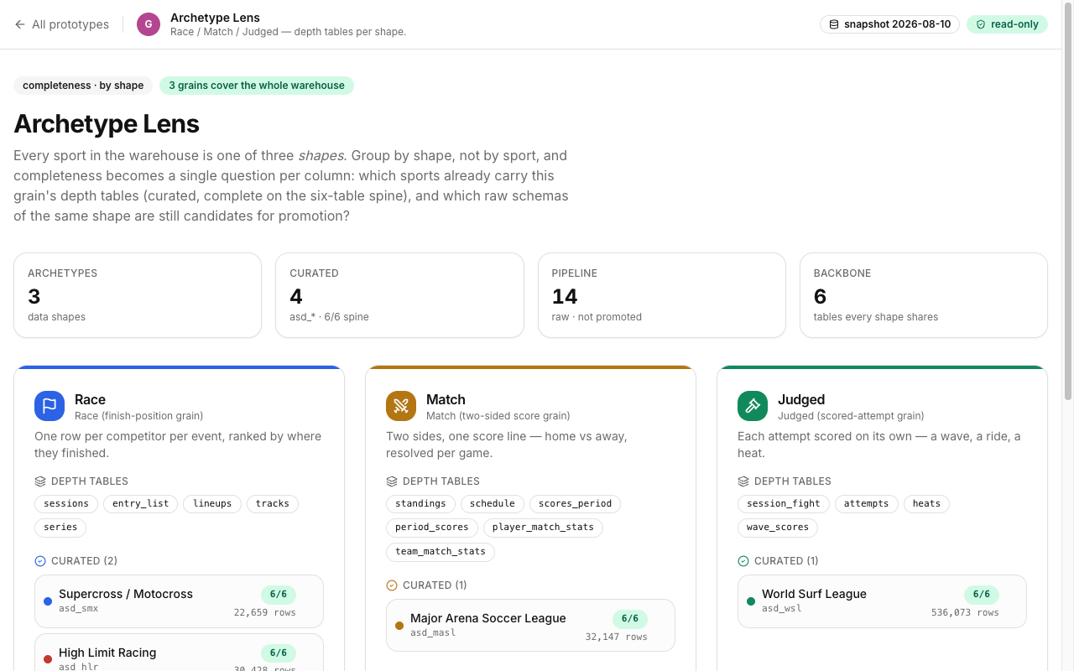Click the 'standings' depth table chip
The width and height of the screenshot is (1074, 671).
coord(421,504)
